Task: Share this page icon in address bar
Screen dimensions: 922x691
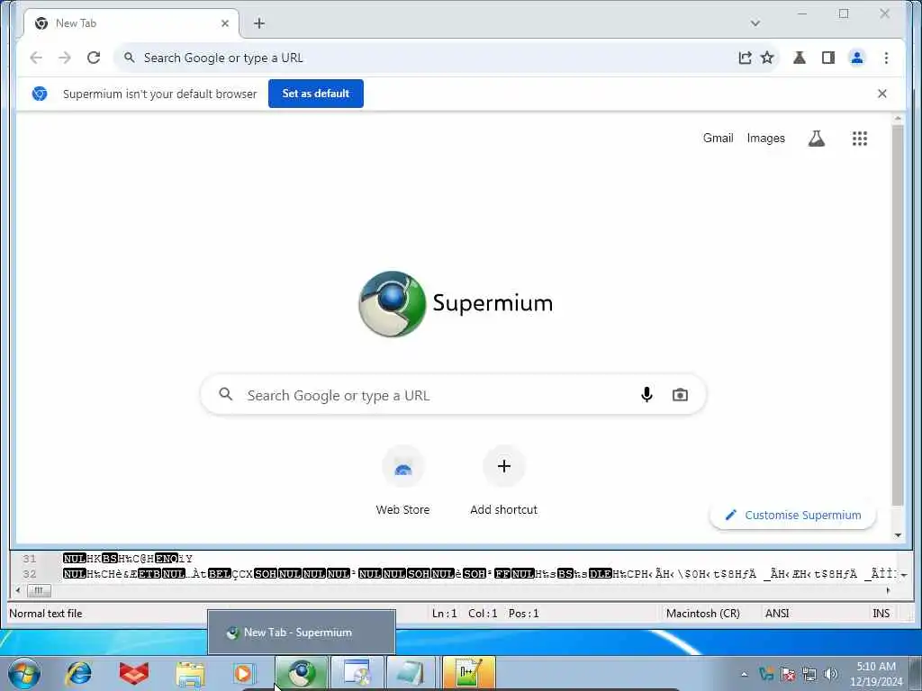Action: 745,58
